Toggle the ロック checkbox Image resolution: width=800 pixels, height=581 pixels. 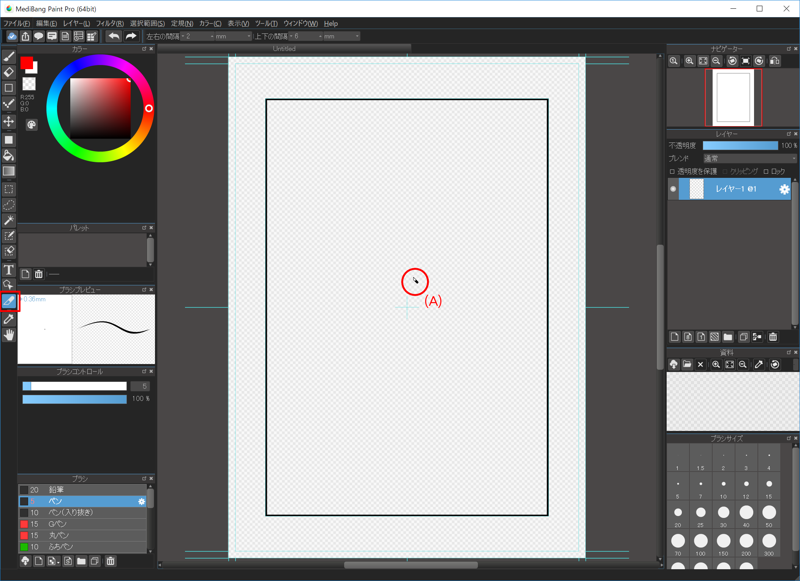pyautogui.click(x=766, y=171)
